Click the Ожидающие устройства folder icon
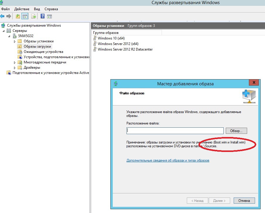This screenshot has height=213, width=265. tap(20, 52)
